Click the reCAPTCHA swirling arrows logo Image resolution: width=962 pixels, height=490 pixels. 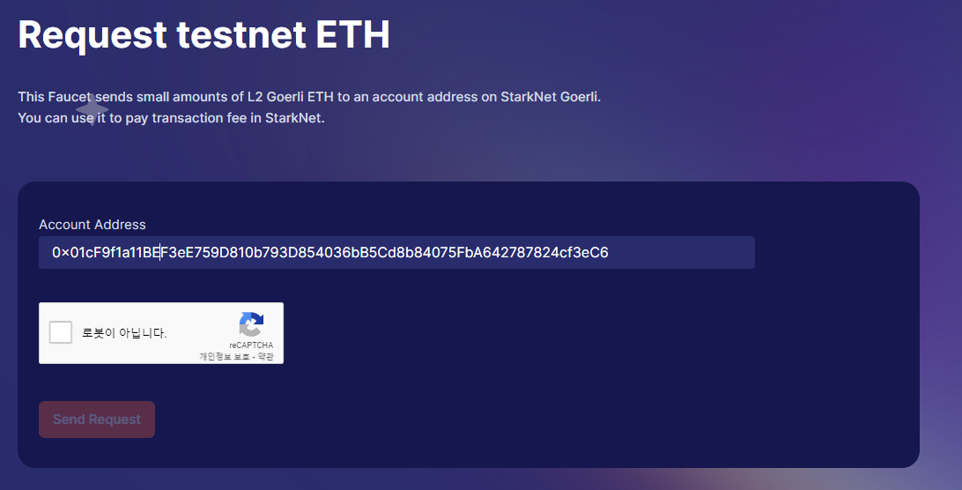[x=251, y=324]
